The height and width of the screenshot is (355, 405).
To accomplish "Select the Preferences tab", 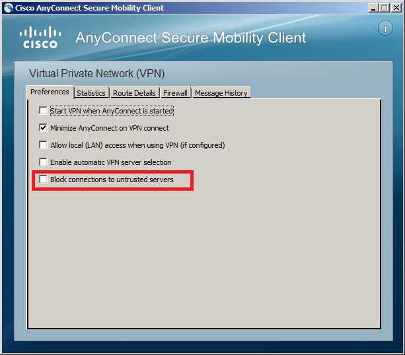I will click(x=50, y=92).
